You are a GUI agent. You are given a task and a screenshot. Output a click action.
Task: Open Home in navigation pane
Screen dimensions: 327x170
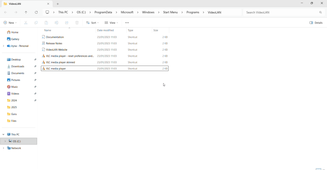13,32
